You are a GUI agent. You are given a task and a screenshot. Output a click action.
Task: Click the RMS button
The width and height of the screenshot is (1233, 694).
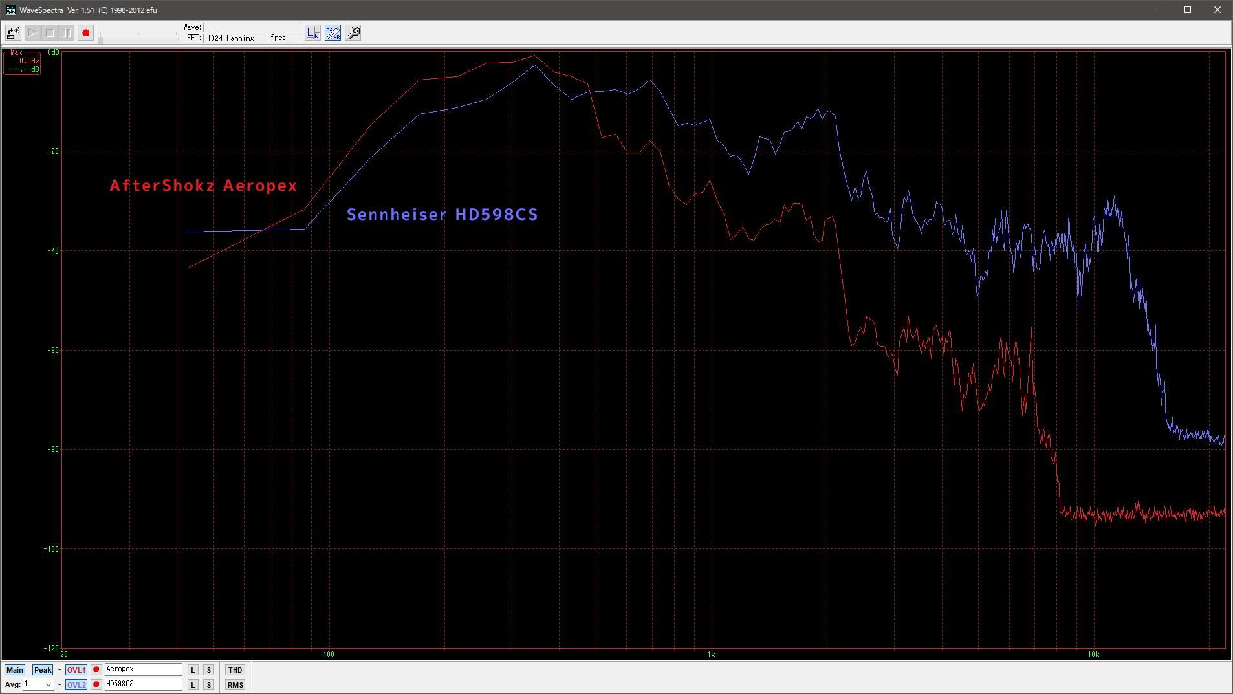[x=235, y=685]
